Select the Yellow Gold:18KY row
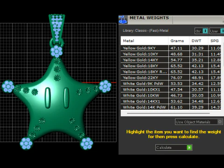 pyautogui.click(x=171, y=66)
